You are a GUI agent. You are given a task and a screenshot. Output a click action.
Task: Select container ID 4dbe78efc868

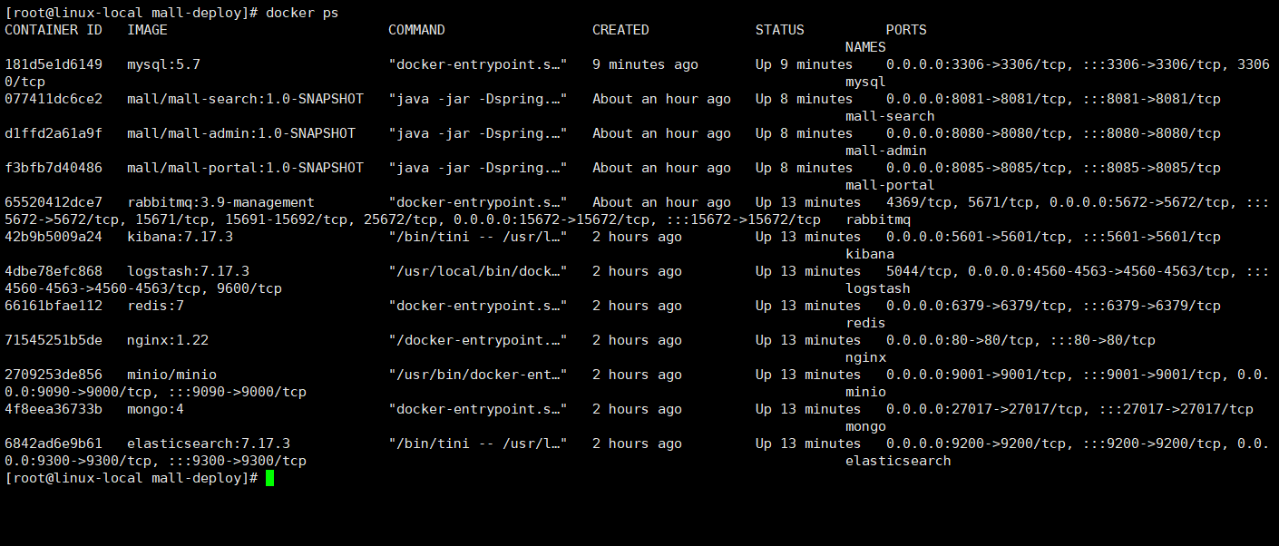(x=54, y=271)
